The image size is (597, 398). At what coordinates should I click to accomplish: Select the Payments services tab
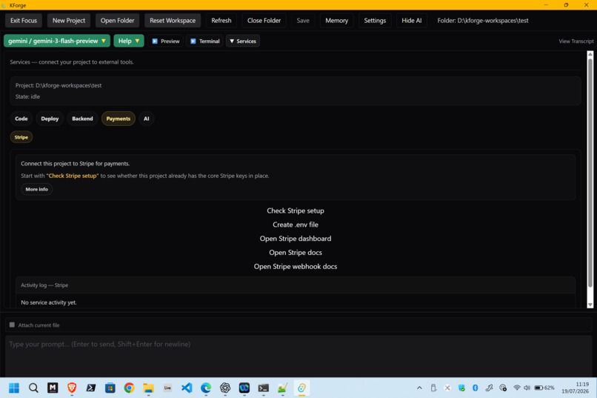coord(118,119)
